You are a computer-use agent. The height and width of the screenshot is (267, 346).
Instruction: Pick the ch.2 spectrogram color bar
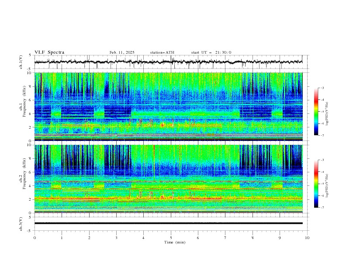316,184
